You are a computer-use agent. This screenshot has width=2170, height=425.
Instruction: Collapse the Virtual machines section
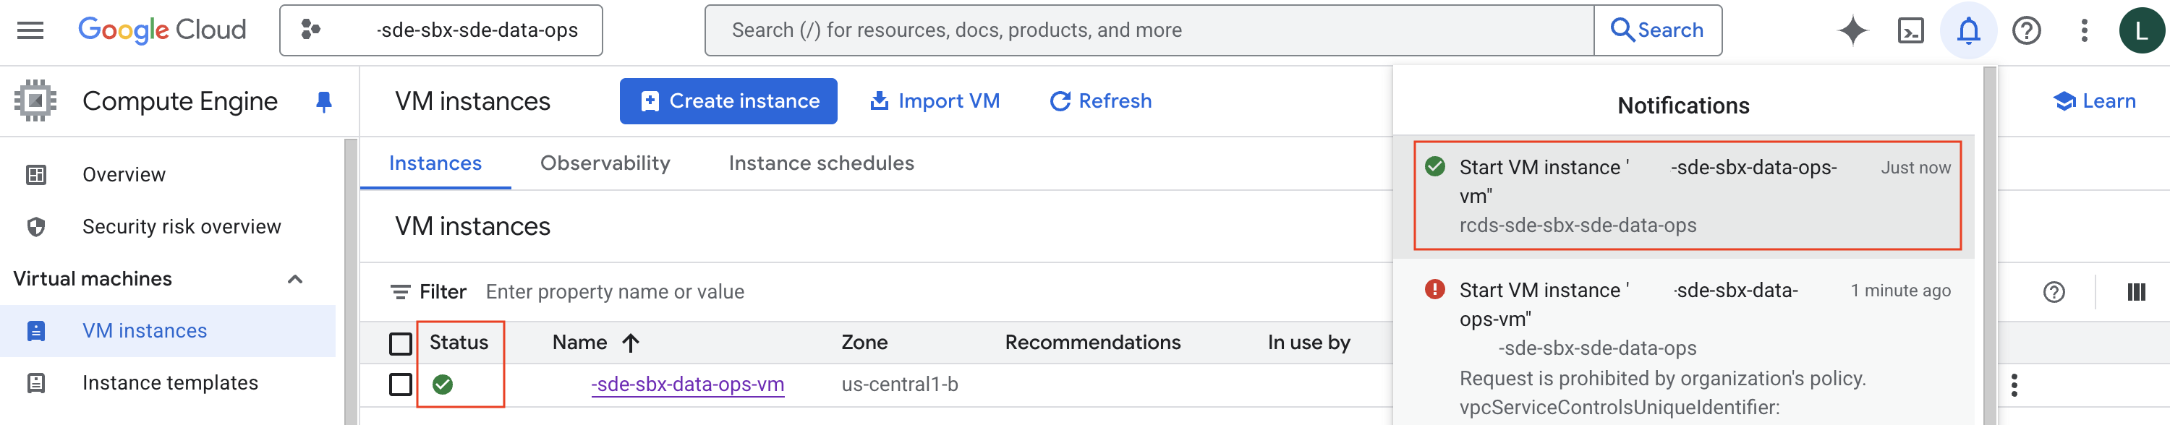click(x=295, y=280)
